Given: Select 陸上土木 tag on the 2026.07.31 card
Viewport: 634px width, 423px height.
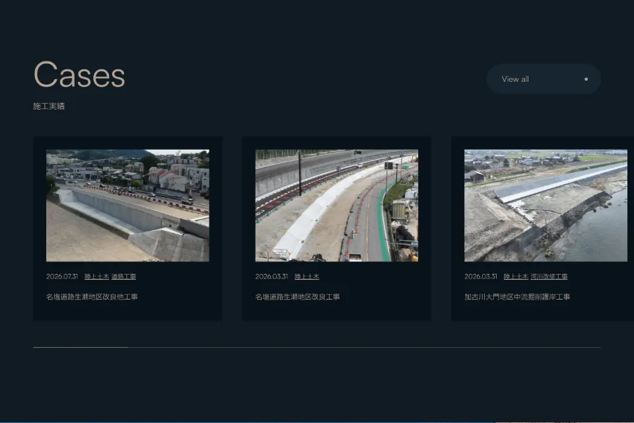Looking at the screenshot, I should click(x=96, y=277).
